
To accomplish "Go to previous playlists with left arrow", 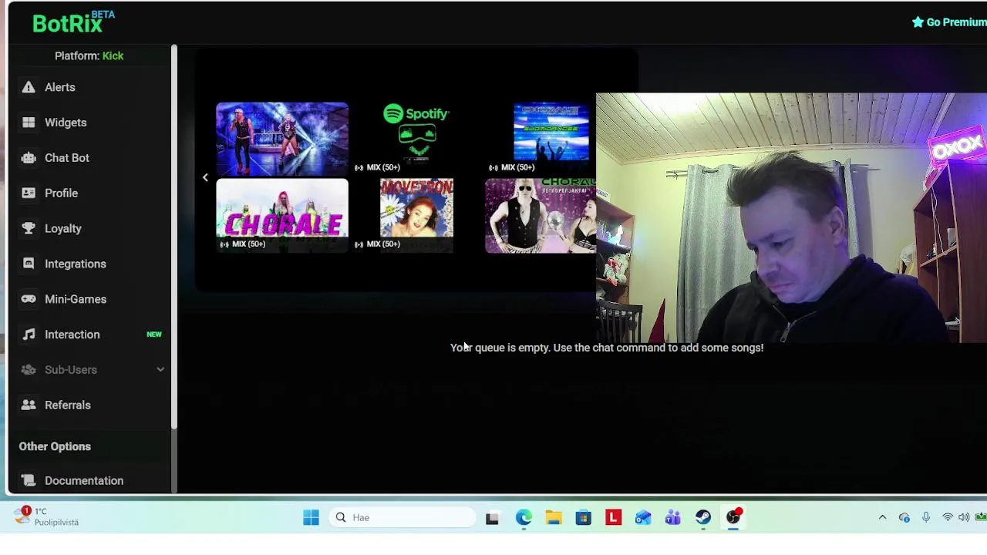I will pos(205,178).
